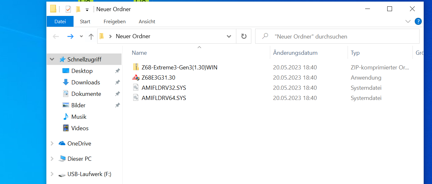432x184 pixels.
Task: Select the Z68-Extreme3-Gen3(1.30)WIN zip file
Action: pos(179,67)
